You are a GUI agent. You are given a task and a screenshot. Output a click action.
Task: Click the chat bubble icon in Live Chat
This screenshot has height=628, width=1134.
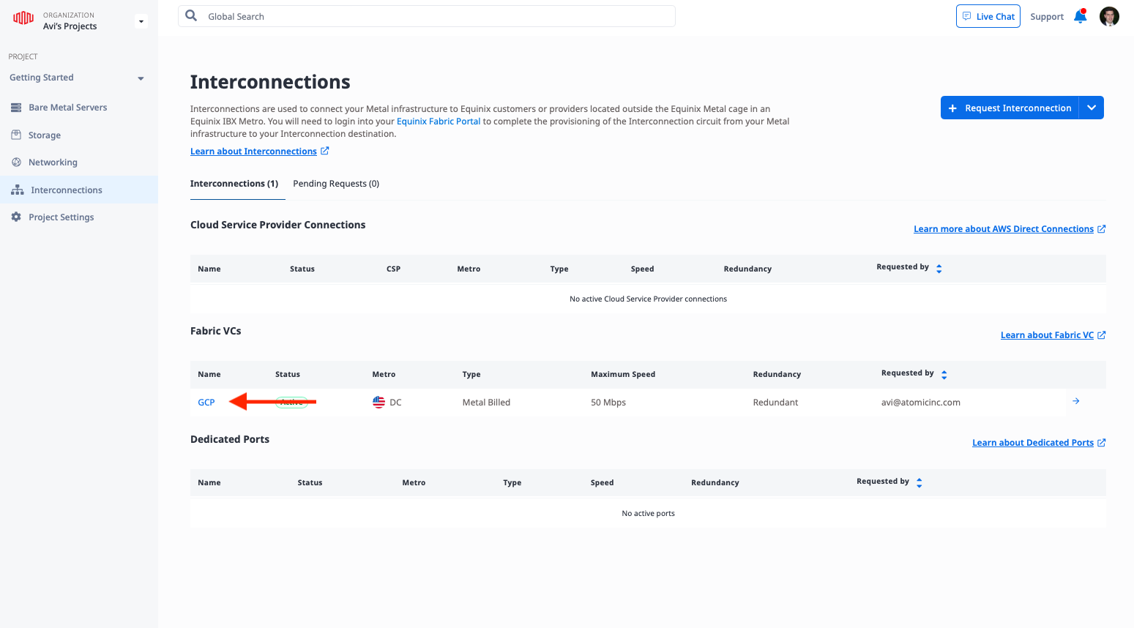pyautogui.click(x=966, y=16)
